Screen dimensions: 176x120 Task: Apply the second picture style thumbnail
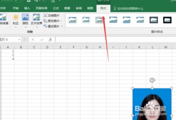(x=86, y=20)
